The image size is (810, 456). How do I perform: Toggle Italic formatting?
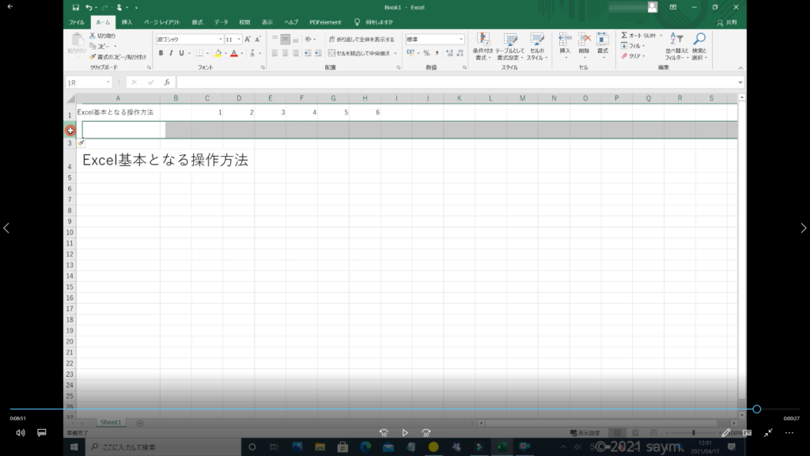tap(171, 53)
